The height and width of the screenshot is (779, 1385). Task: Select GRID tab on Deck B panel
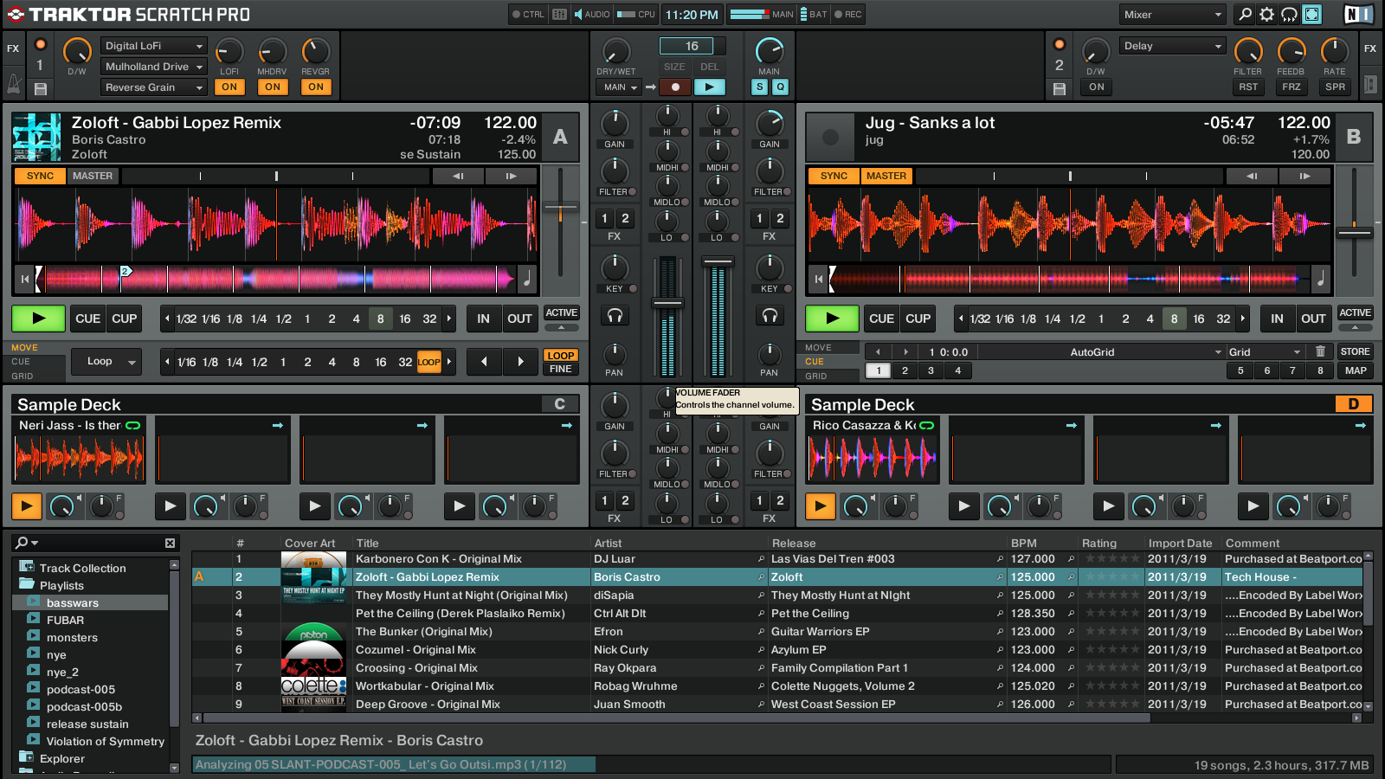point(815,377)
